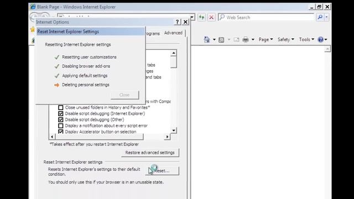Click settings list scroll right arrow
This screenshot has width=354, height=199.
[x=167, y=137]
